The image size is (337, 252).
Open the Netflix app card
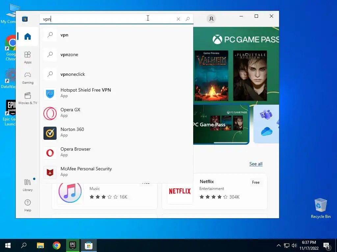215,191
